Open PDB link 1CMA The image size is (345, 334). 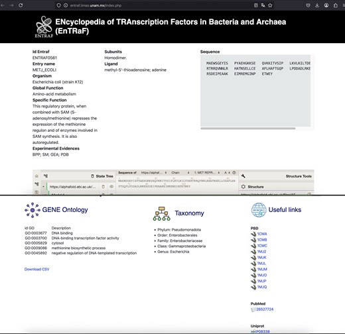tap(262, 234)
